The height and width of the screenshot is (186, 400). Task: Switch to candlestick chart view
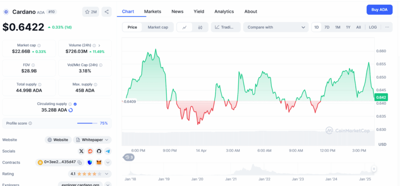pos(200,27)
